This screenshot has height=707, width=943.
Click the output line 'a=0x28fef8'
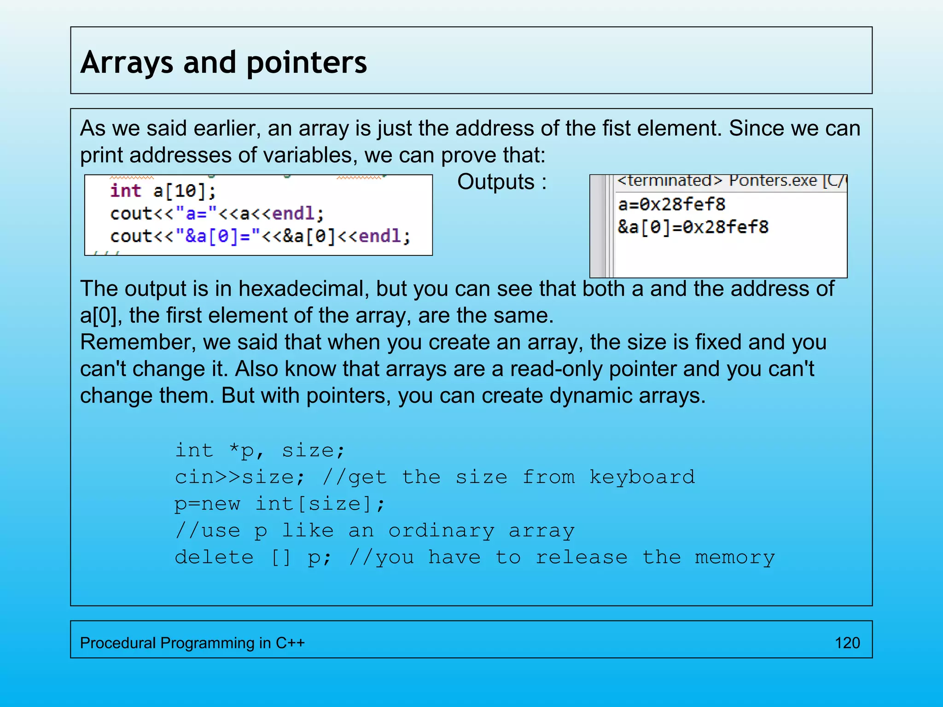(x=672, y=204)
